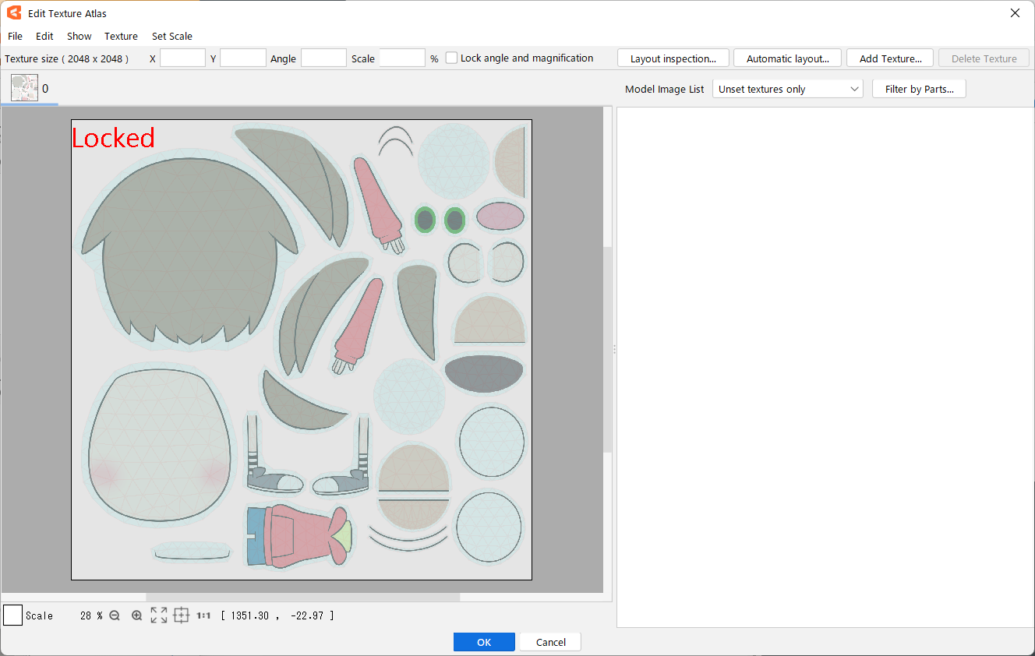Click the canvas horizontal scrollbar
Image resolution: width=1035 pixels, height=656 pixels.
pos(302,598)
